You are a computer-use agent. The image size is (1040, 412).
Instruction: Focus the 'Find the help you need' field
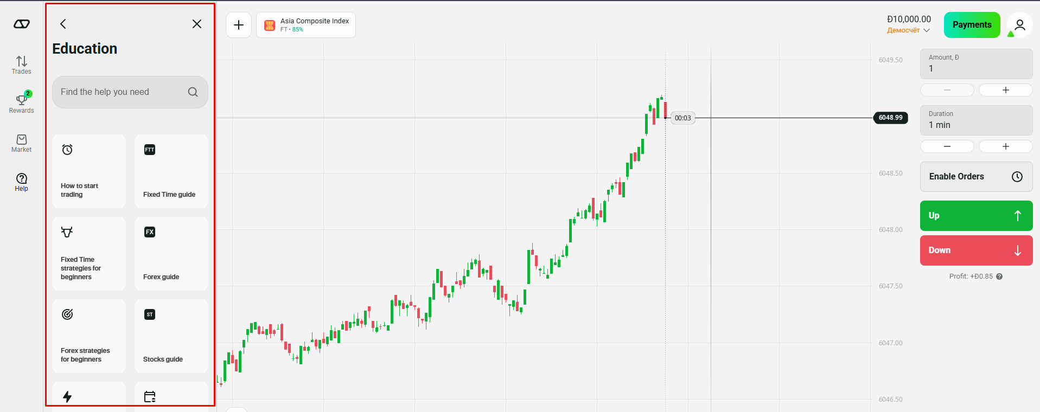[130, 92]
